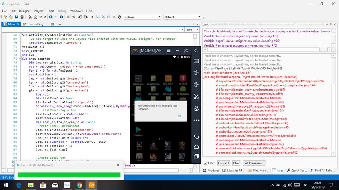The width and height of the screenshot is (339, 190).
Task: Open the Default build dropdown
Action: point(199,17)
